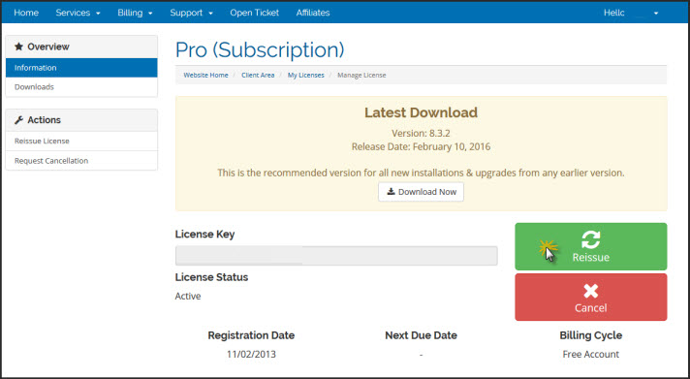Click into the License Key field
690x379 pixels.
pyautogui.click(x=336, y=256)
